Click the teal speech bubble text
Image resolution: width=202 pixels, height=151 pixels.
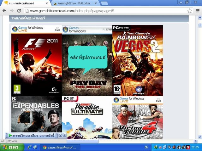tap(88, 57)
